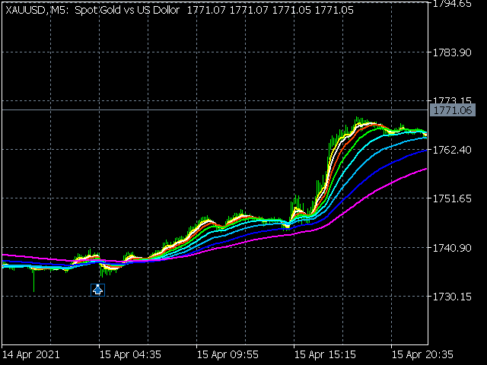Click the XAUUSD, M5 chart title text
Screen dimensions: 487x365
(x=38, y=8)
